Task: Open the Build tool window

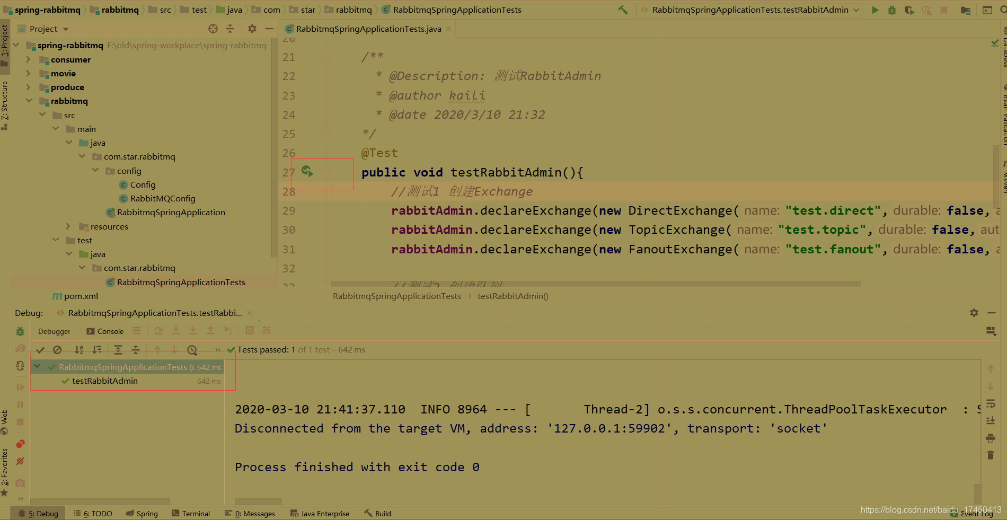Action: click(377, 514)
